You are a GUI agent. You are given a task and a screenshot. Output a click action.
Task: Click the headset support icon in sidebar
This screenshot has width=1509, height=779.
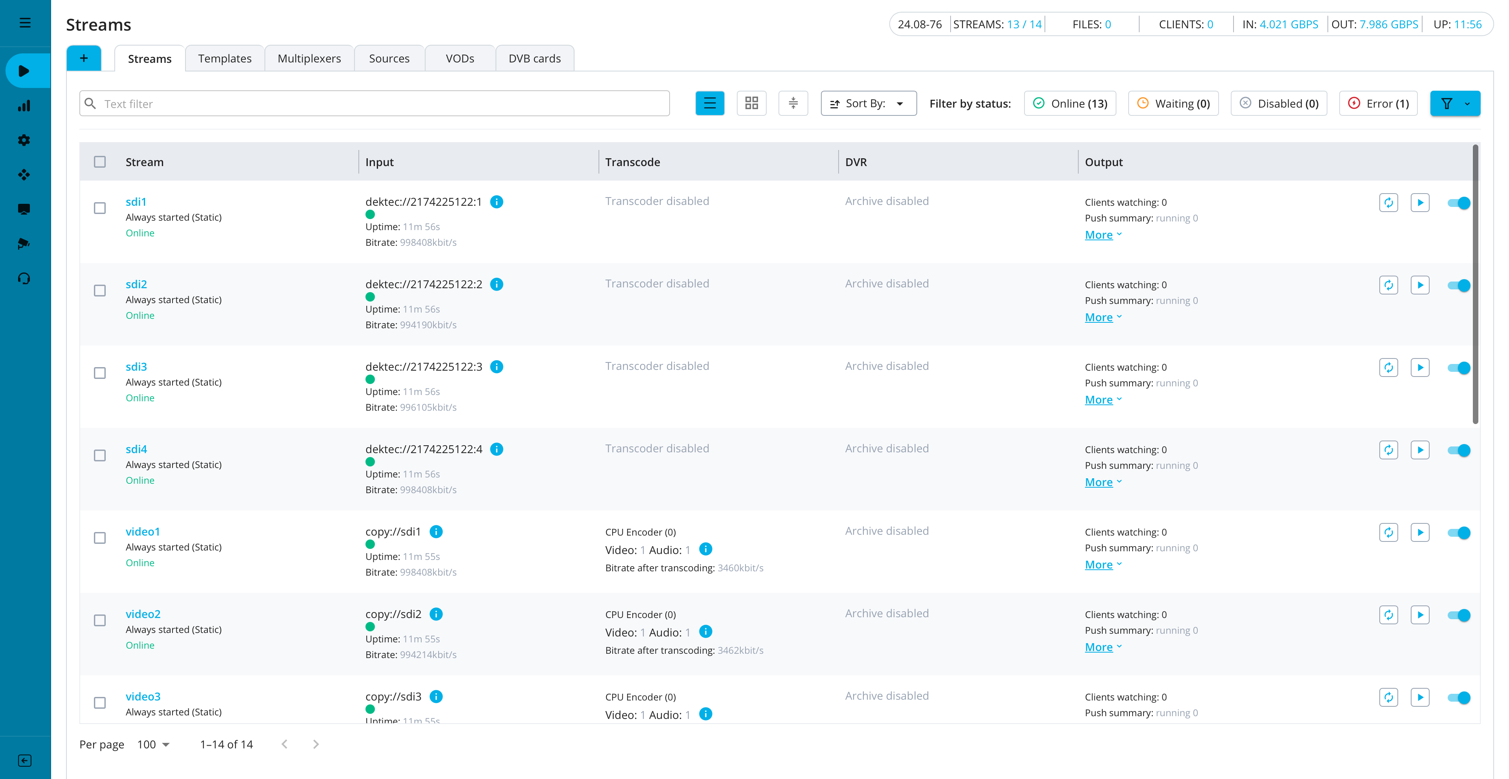(x=24, y=278)
